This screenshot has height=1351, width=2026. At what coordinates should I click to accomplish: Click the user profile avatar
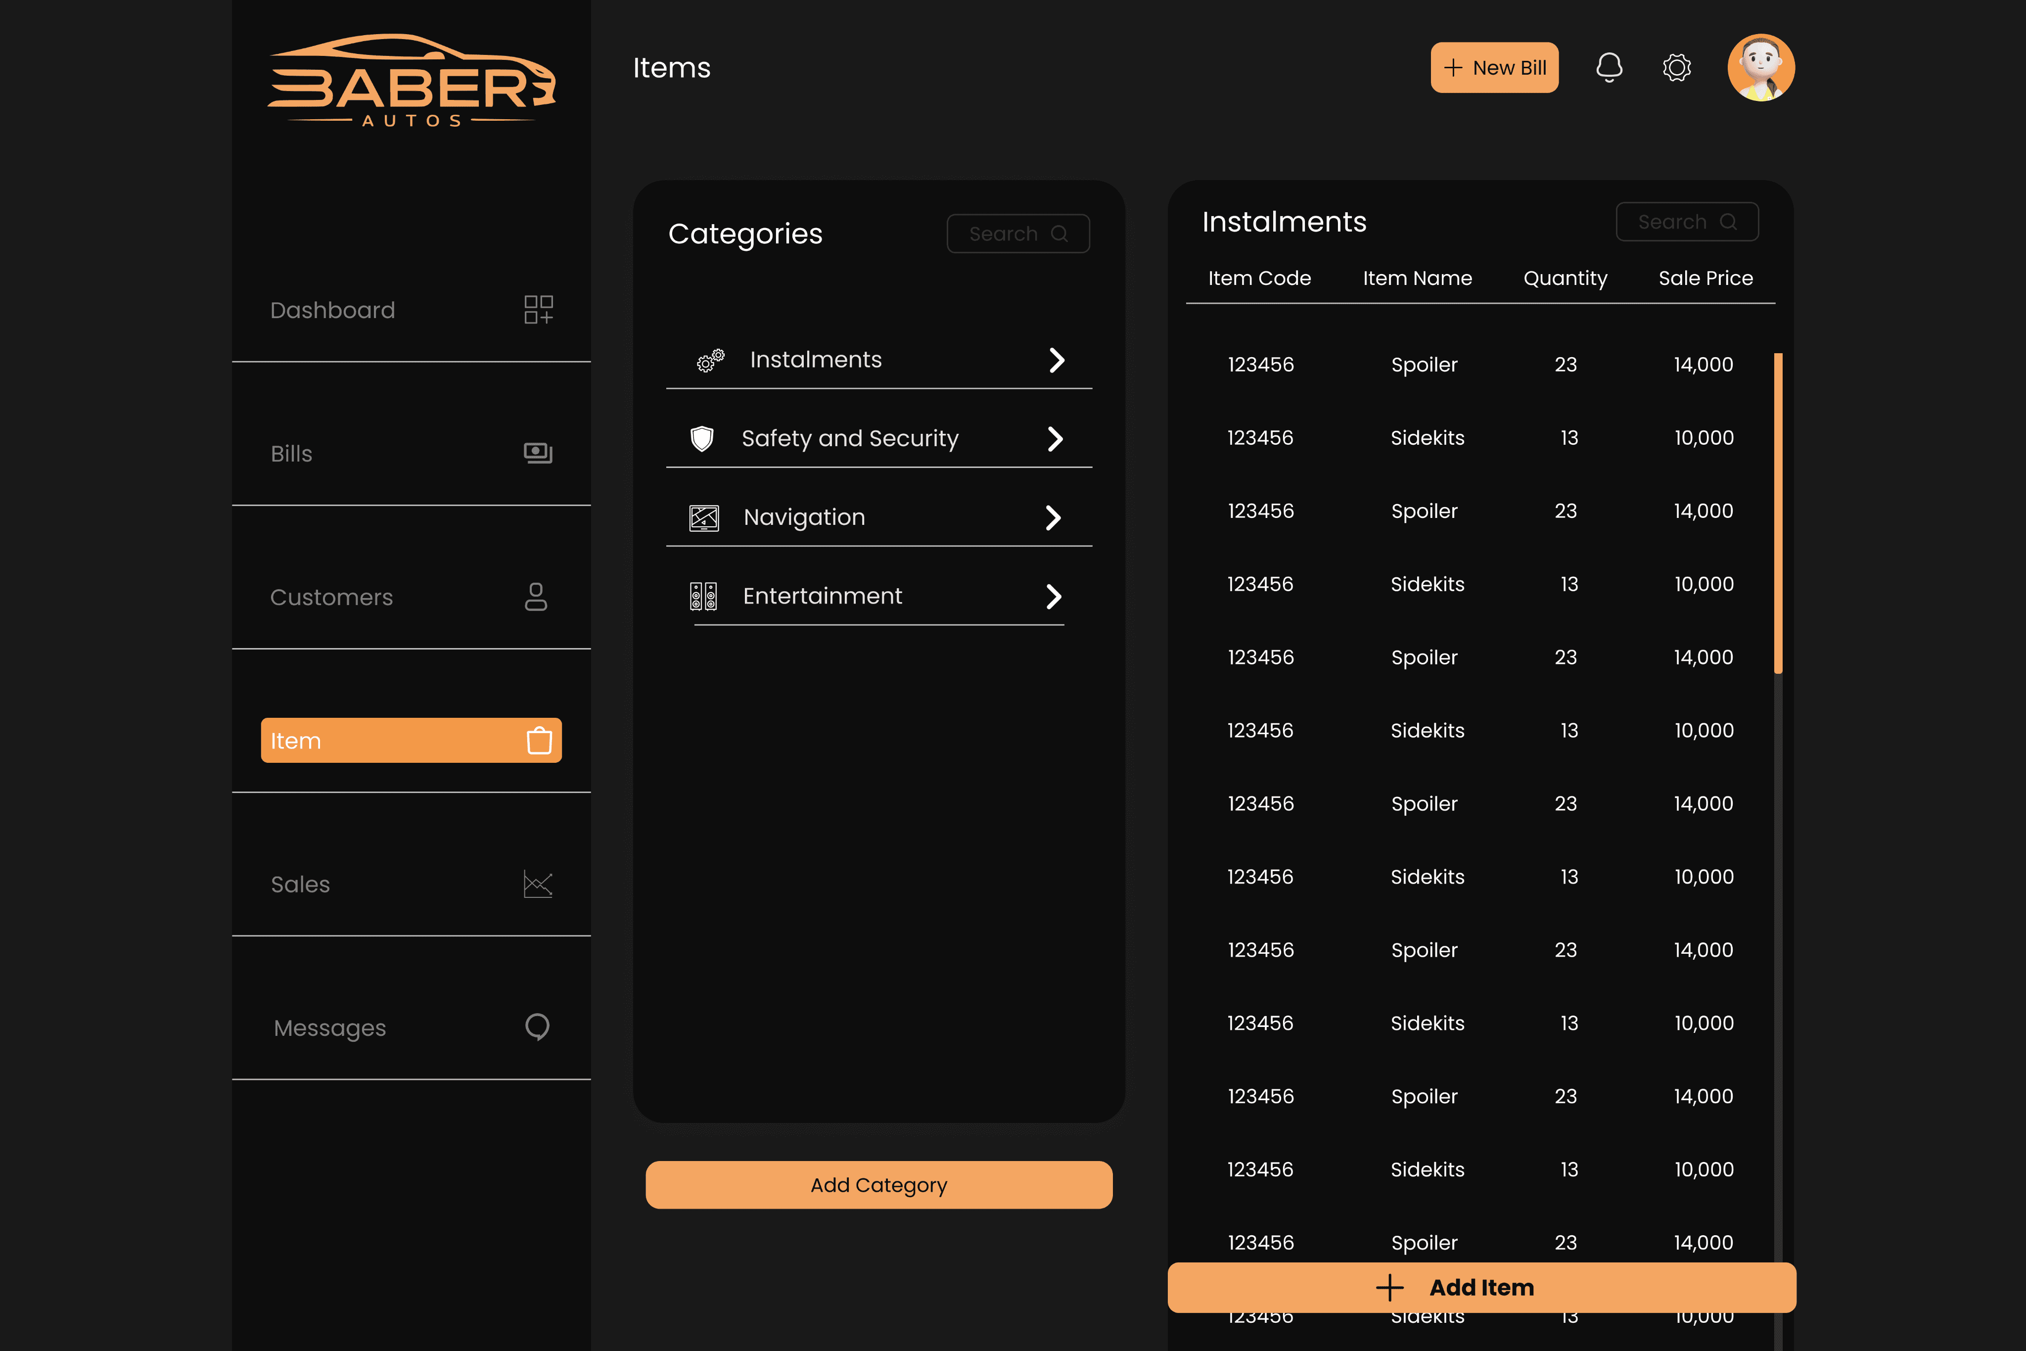coord(1761,67)
